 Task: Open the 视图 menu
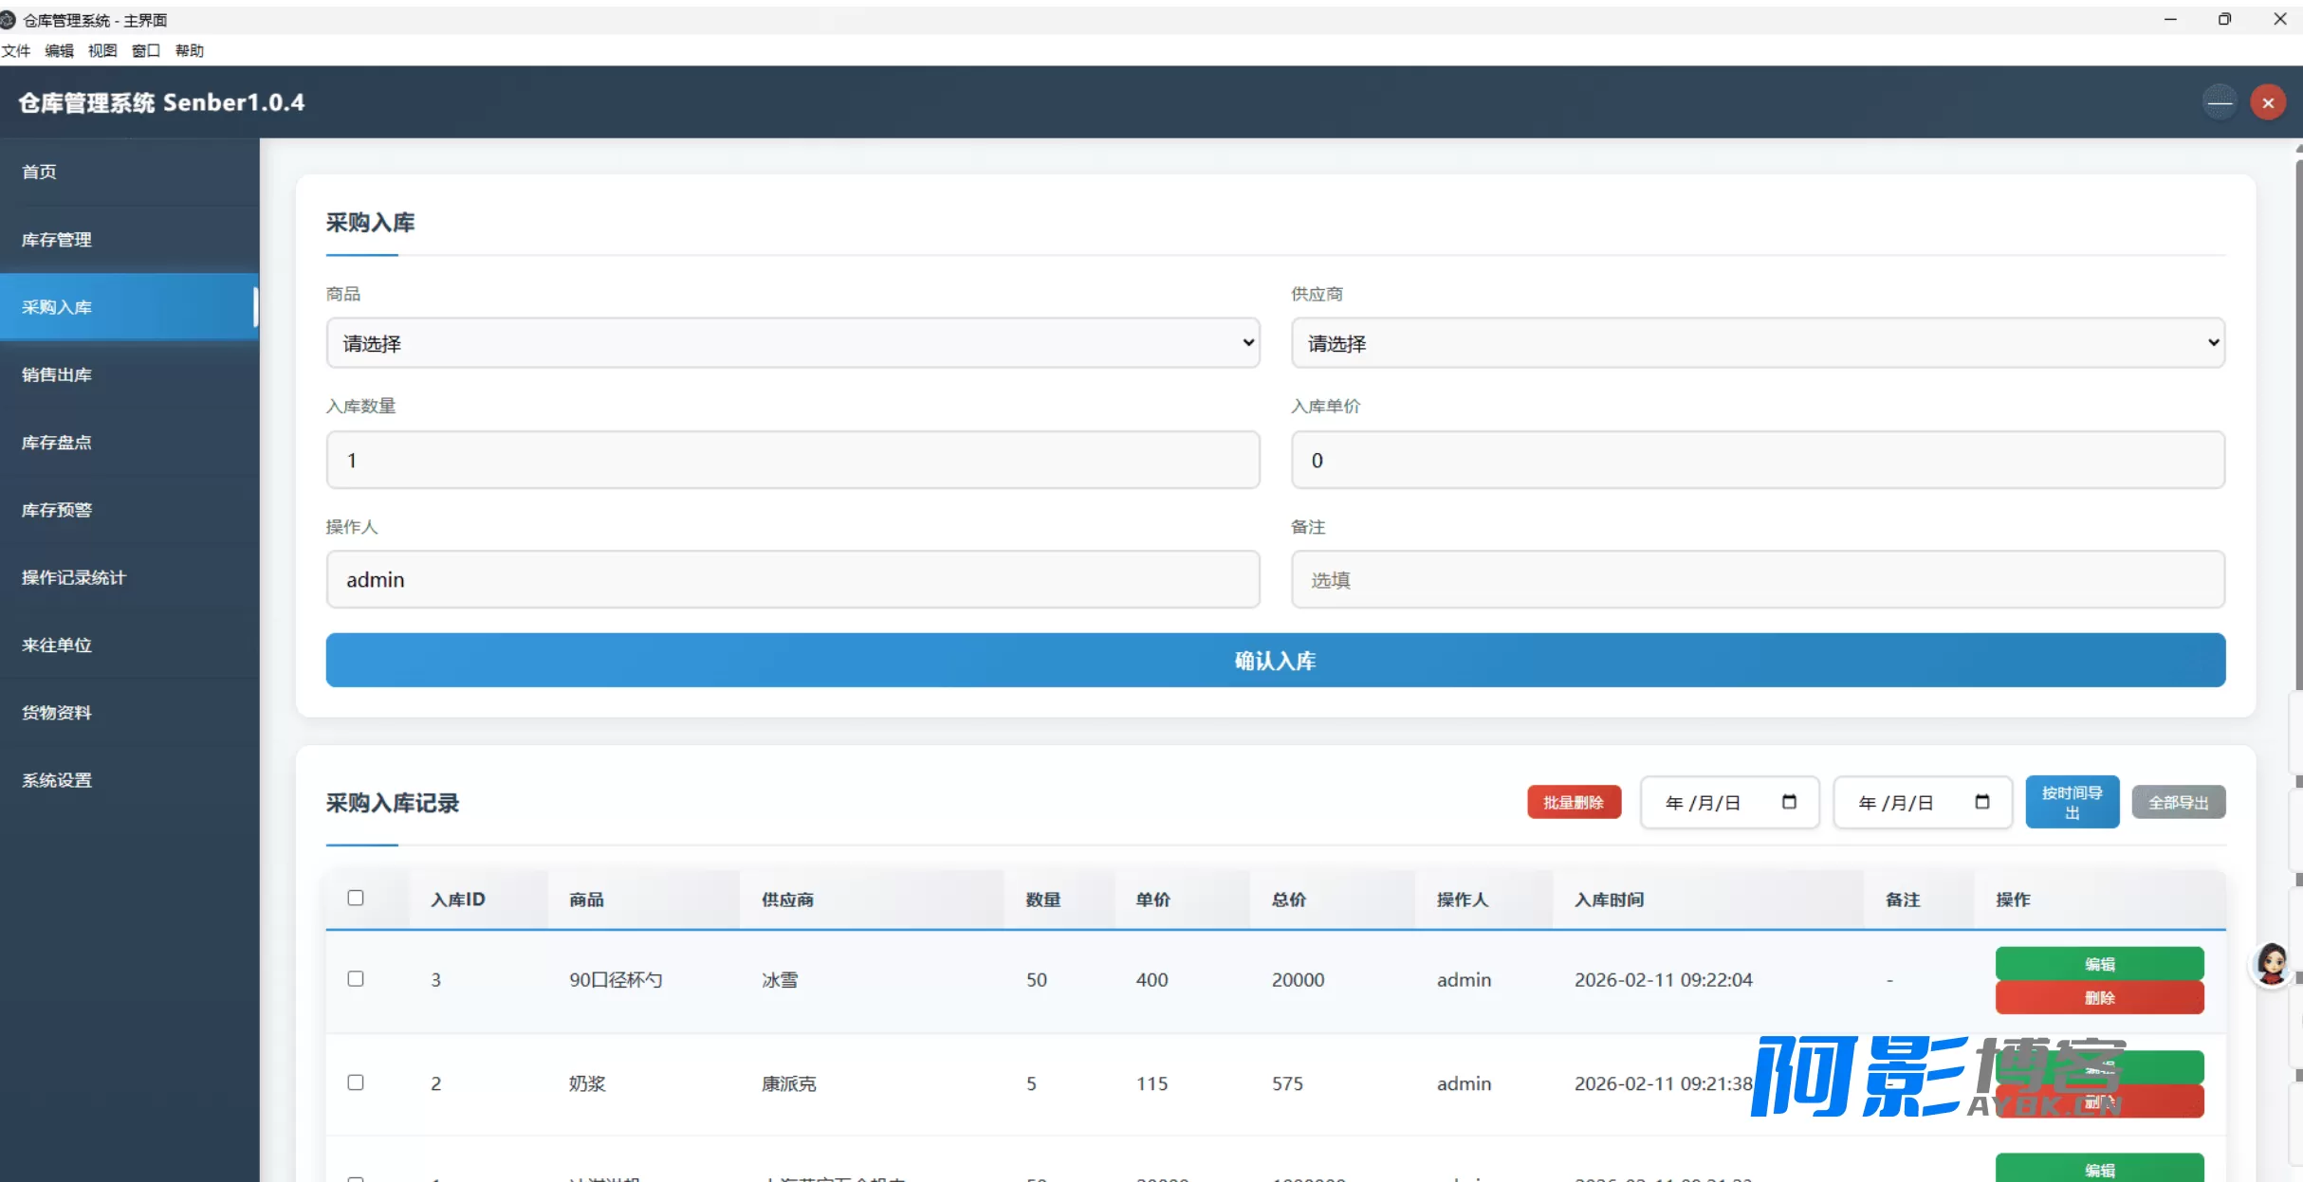(102, 50)
